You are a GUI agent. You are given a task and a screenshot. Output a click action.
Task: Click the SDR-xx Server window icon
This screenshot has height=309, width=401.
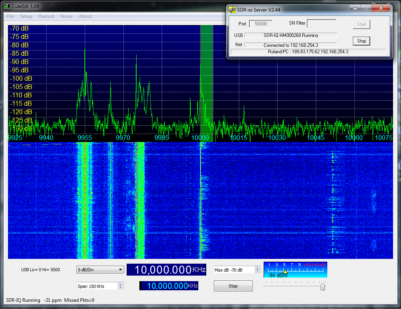(233, 10)
